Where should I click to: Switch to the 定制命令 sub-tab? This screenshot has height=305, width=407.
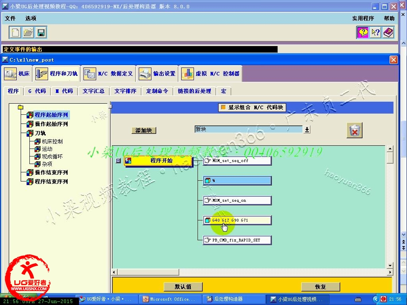[157, 91]
